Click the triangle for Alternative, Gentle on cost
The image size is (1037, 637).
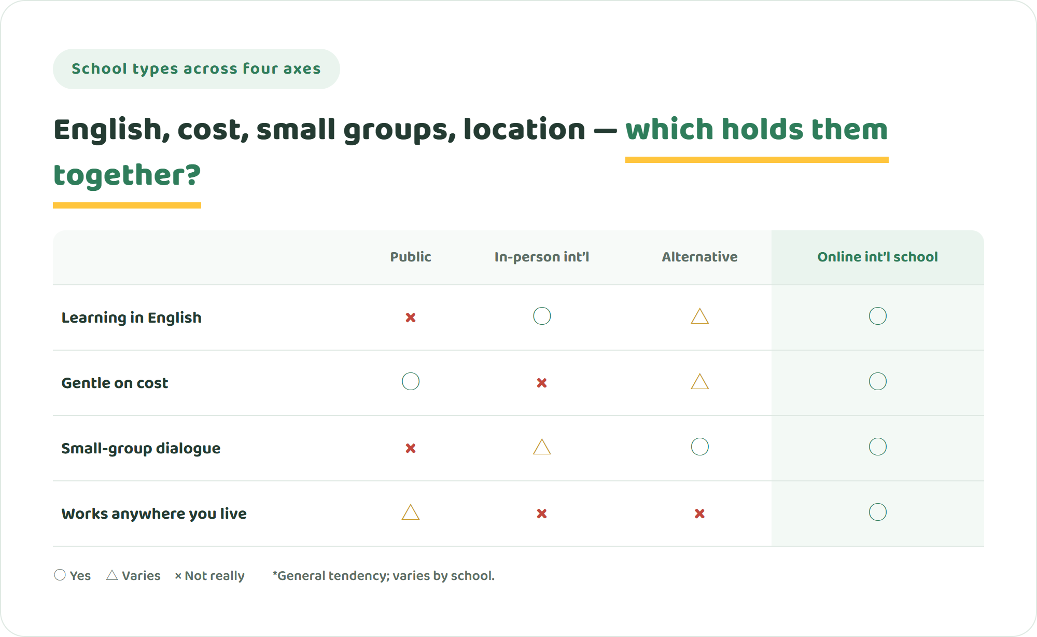[699, 381]
